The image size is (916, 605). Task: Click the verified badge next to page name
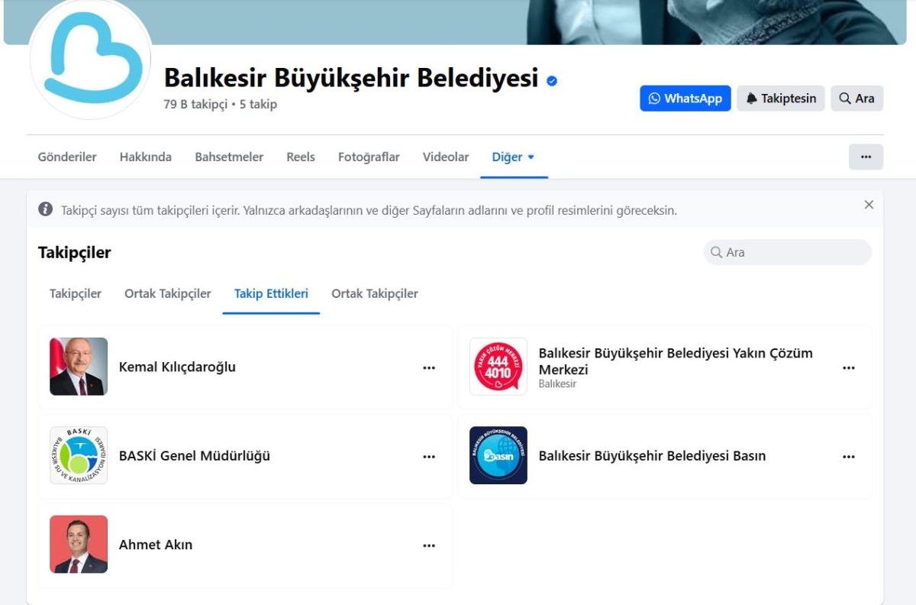coord(552,80)
